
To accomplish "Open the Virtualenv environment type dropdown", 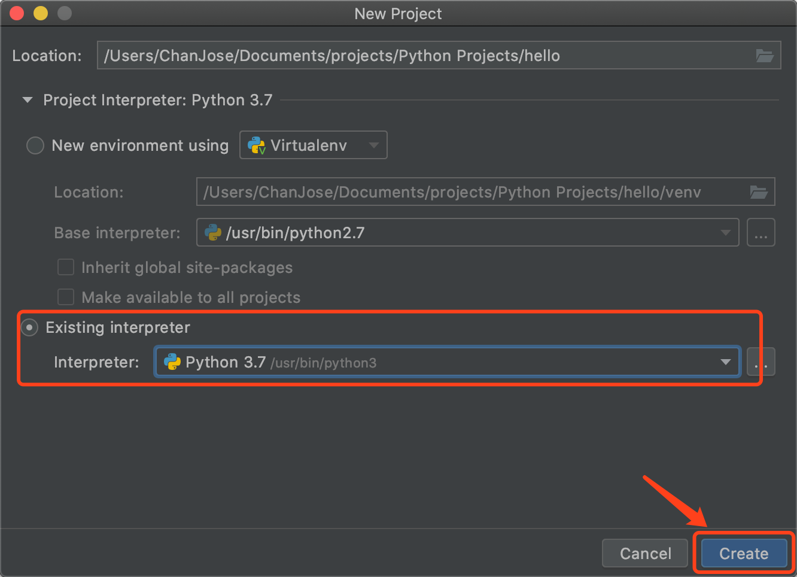I will tap(314, 145).
